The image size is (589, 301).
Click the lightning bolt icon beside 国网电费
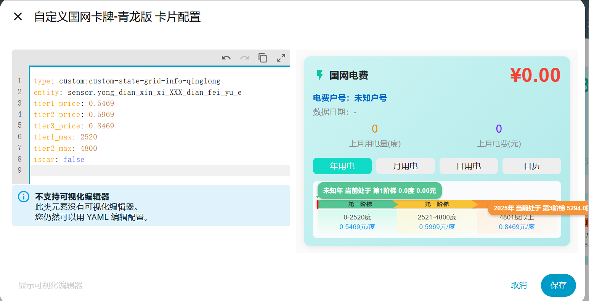[x=319, y=75]
